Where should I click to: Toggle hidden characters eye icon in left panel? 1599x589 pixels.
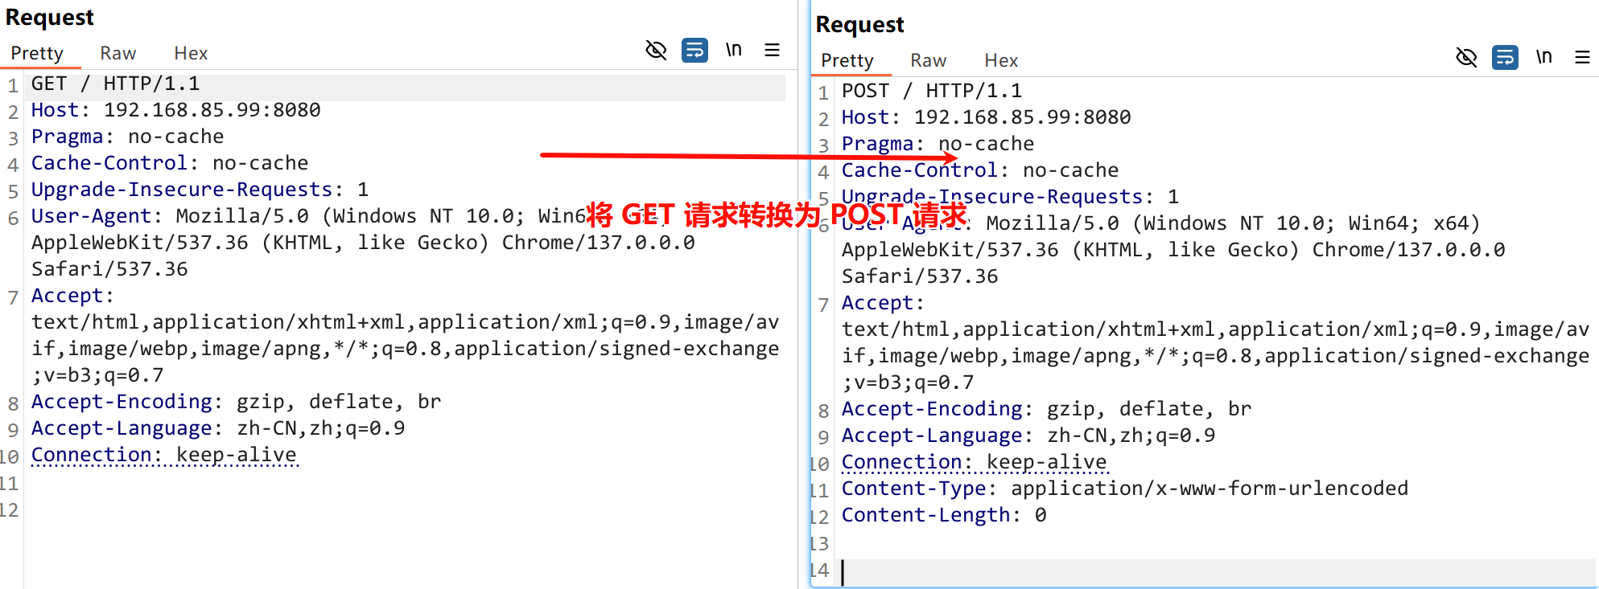point(656,51)
